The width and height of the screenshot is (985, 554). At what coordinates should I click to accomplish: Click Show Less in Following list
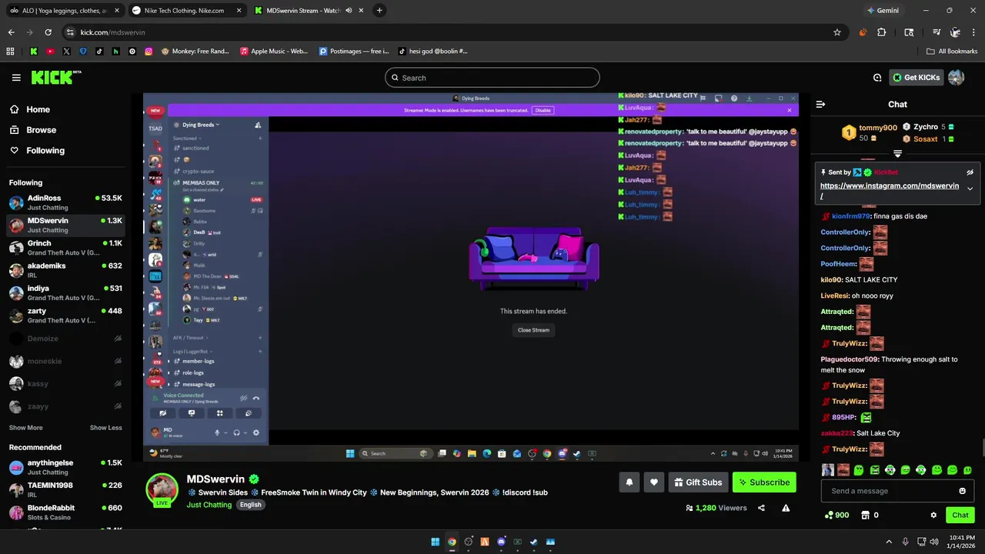coord(105,428)
